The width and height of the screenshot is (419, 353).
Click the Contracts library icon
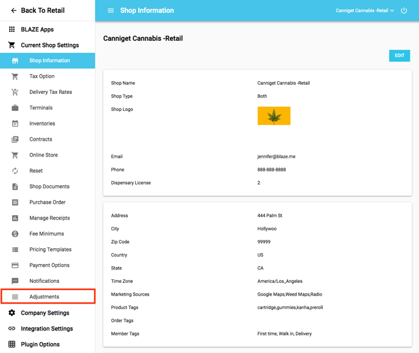click(15, 140)
